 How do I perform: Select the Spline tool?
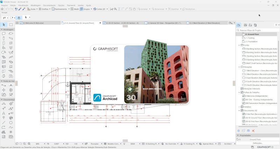click(x=11, y=127)
